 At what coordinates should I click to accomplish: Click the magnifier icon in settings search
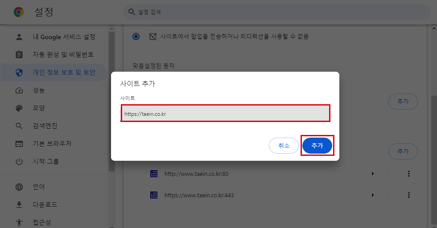click(132, 12)
